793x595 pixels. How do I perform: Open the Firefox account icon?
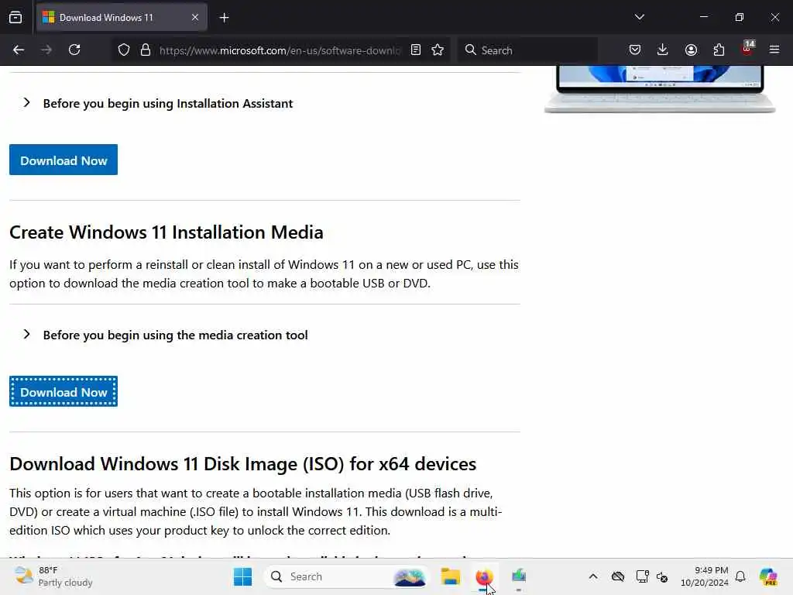(691, 50)
